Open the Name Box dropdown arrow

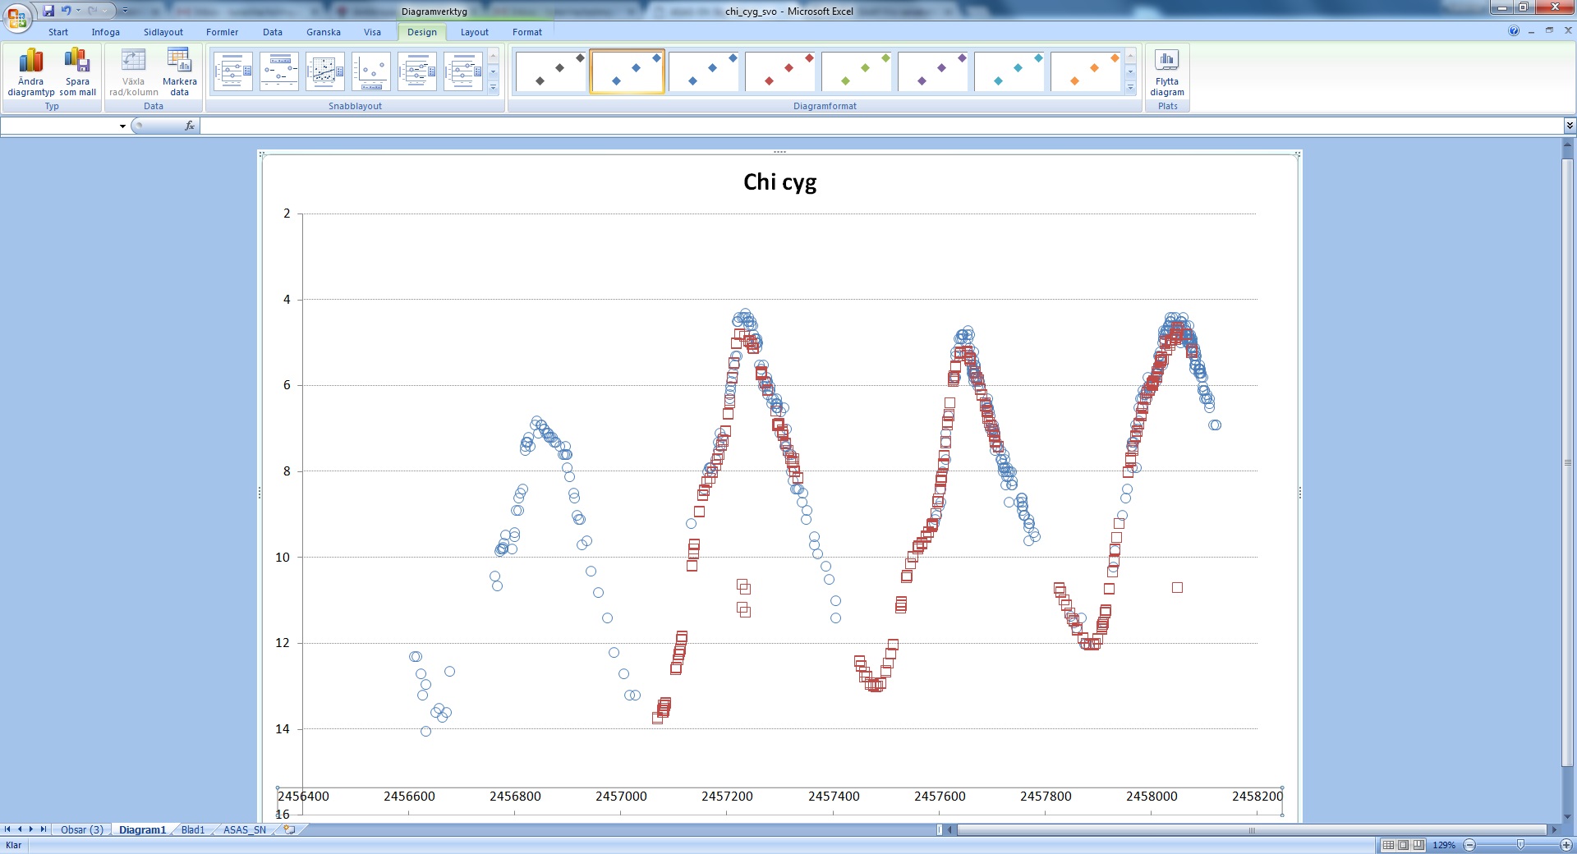point(122,126)
